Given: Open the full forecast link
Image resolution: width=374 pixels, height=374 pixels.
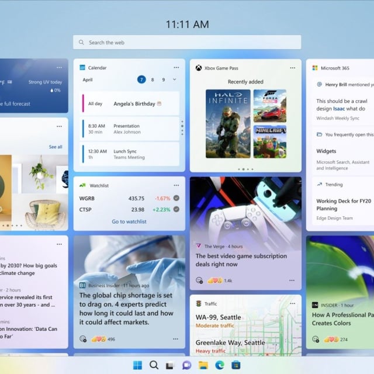Looking at the screenshot, I should coord(15,104).
